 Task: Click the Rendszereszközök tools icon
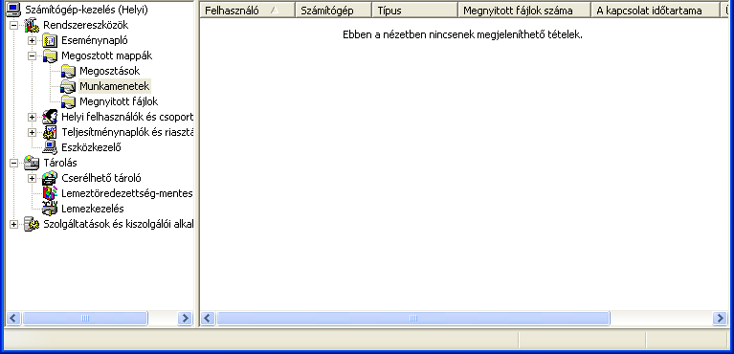click(x=32, y=25)
